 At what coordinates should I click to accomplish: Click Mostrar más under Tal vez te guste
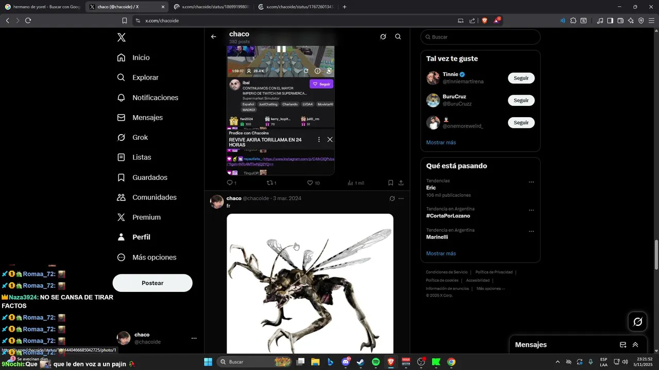click(441, 142)
